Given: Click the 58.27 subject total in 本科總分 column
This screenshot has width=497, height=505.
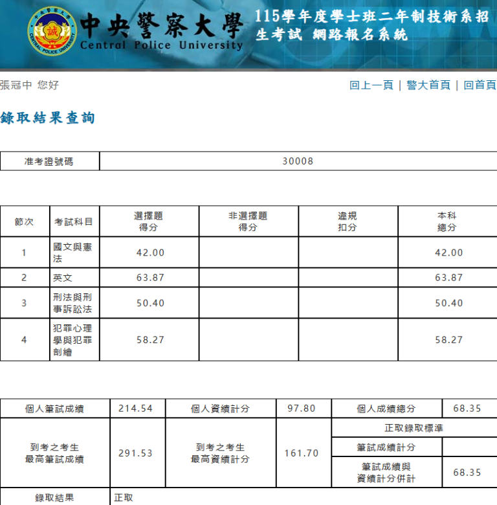Looking at the screenshot, I should point(448,340).
